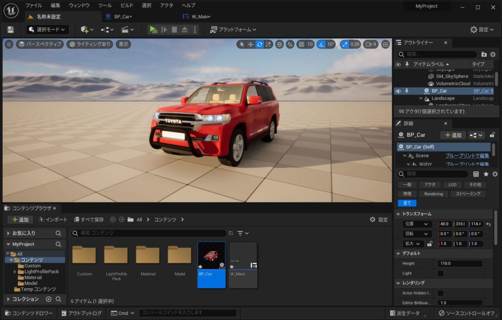Change grid snap value 10

[x=310, y=45]
